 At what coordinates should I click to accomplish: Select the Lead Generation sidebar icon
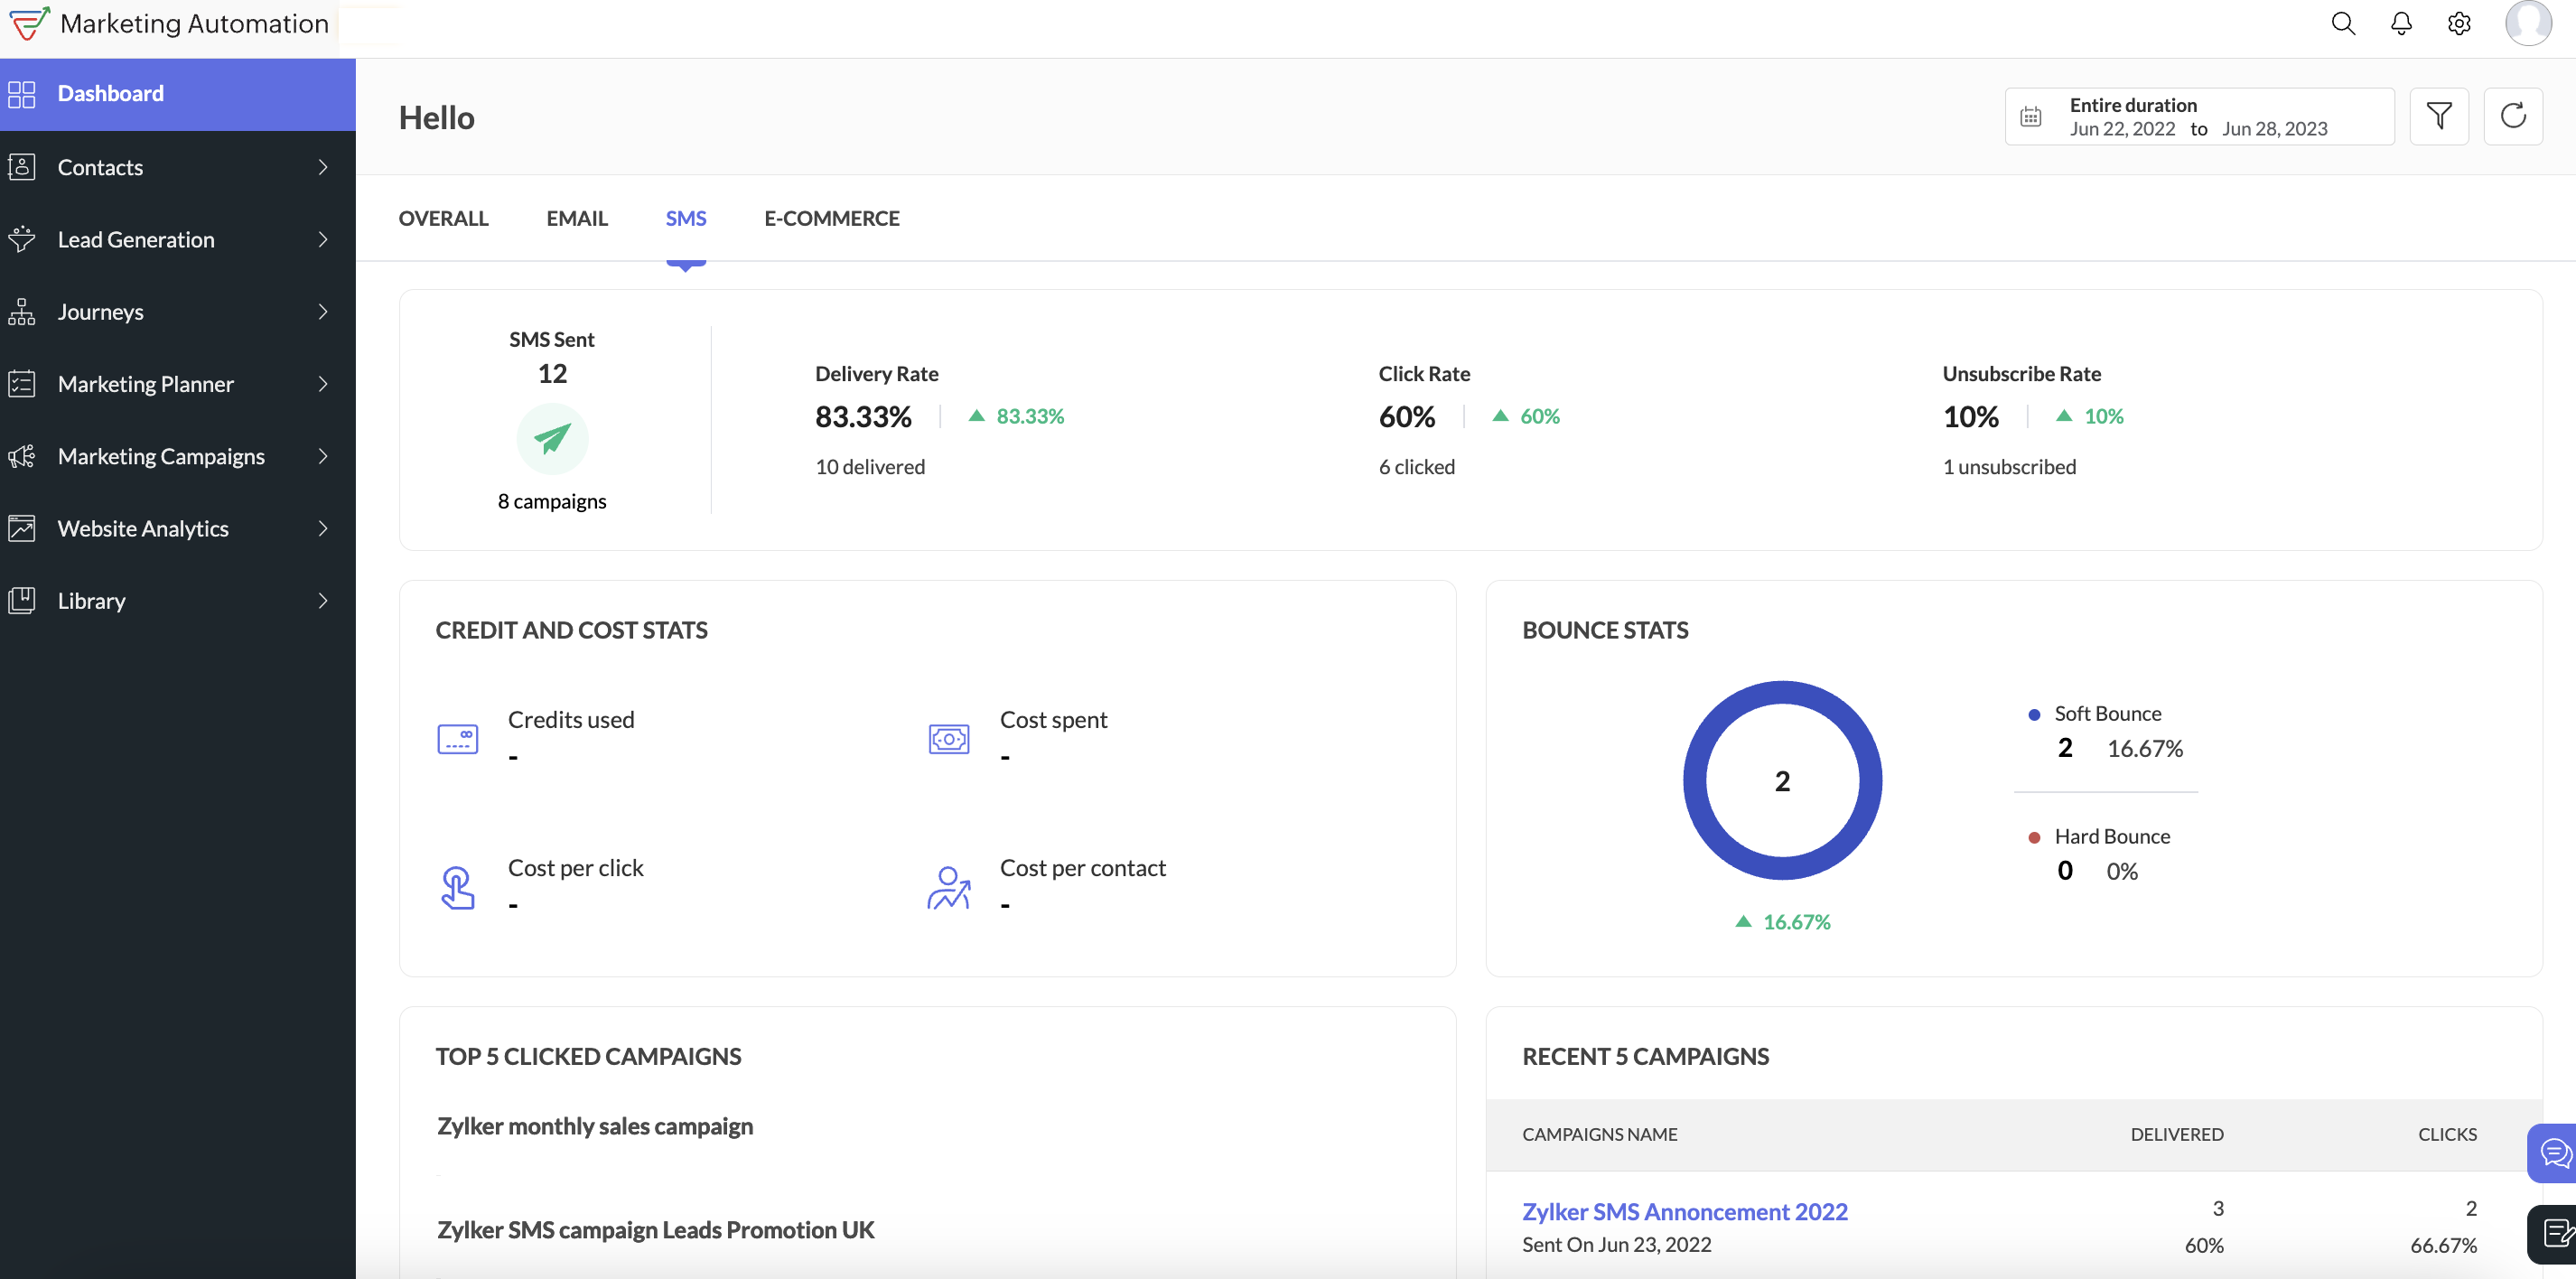coord(23,239)
